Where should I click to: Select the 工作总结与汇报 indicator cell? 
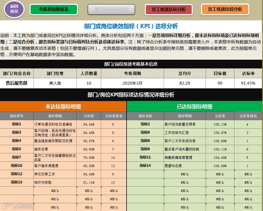point(185,133)
